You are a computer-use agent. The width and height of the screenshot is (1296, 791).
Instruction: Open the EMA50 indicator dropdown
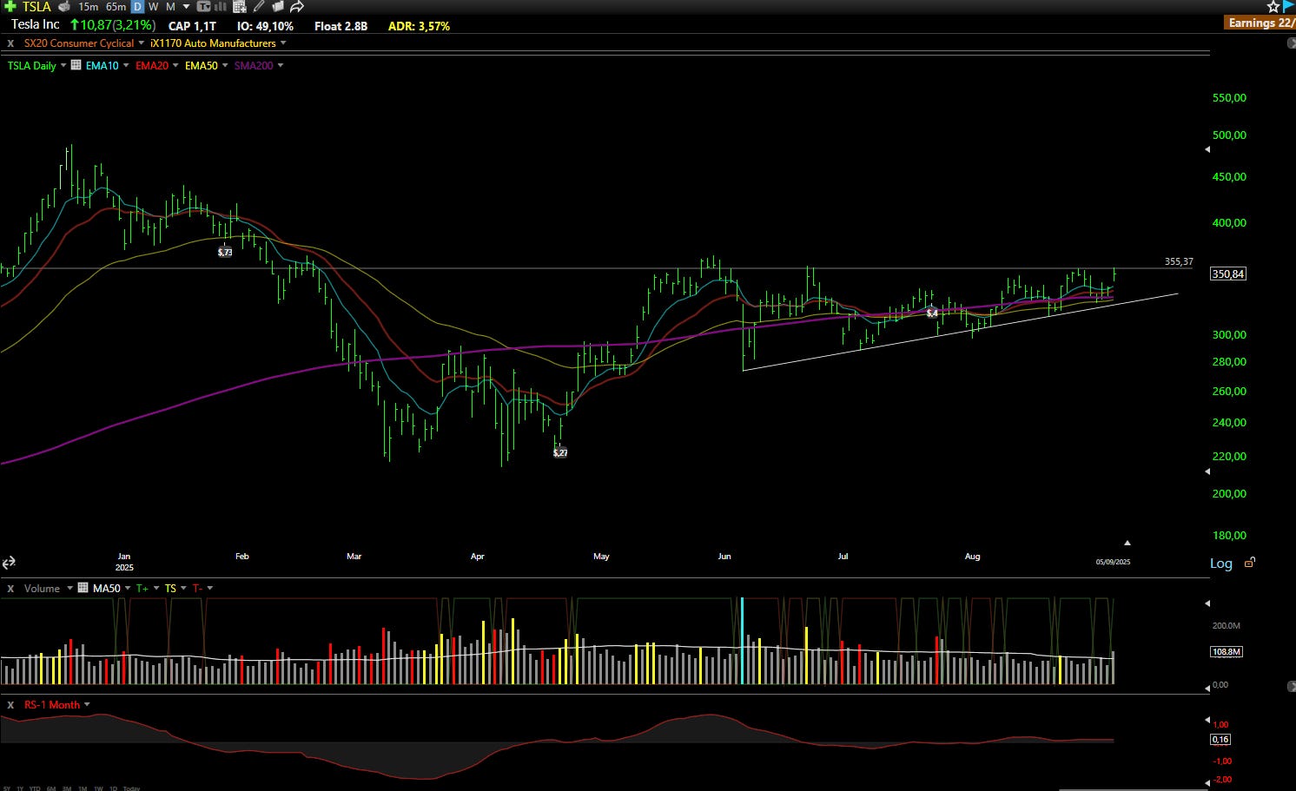tap(225, 66)
